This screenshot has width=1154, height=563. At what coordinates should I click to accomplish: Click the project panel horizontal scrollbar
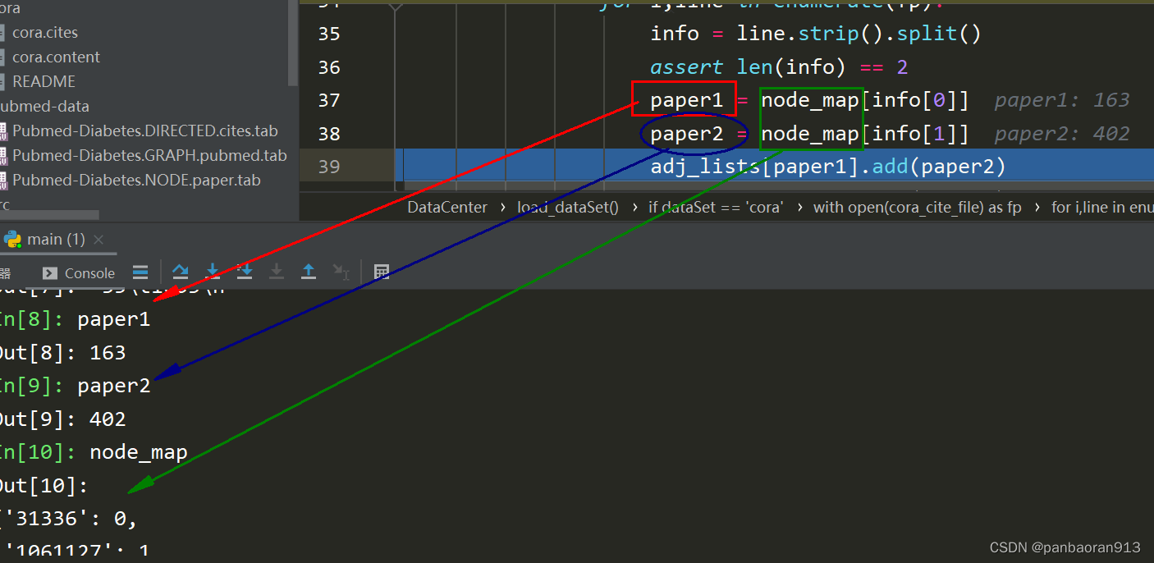click(49, 216)
